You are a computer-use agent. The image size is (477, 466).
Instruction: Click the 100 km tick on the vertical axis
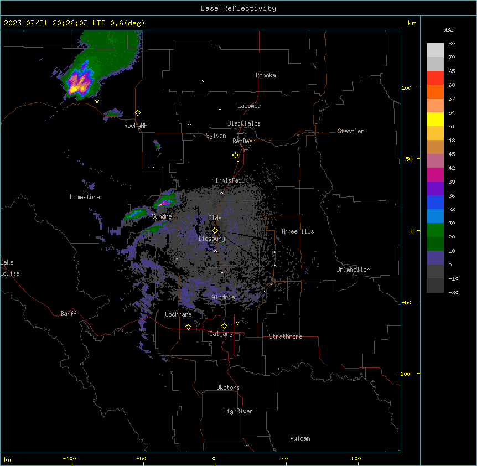click(406, 87)
